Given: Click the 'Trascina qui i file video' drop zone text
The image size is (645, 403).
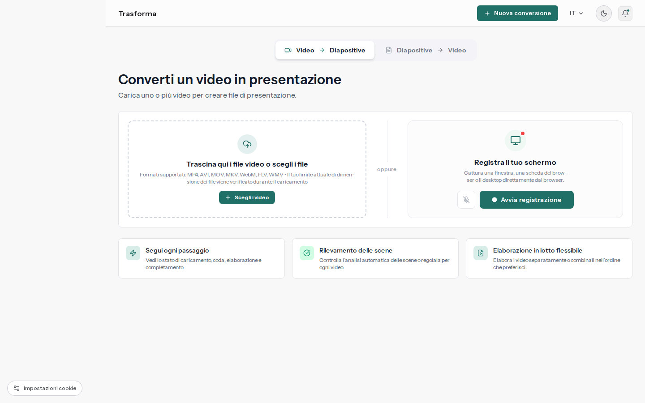Looking at the screenshot, I should pyautogui.click(x=247, y=164).
